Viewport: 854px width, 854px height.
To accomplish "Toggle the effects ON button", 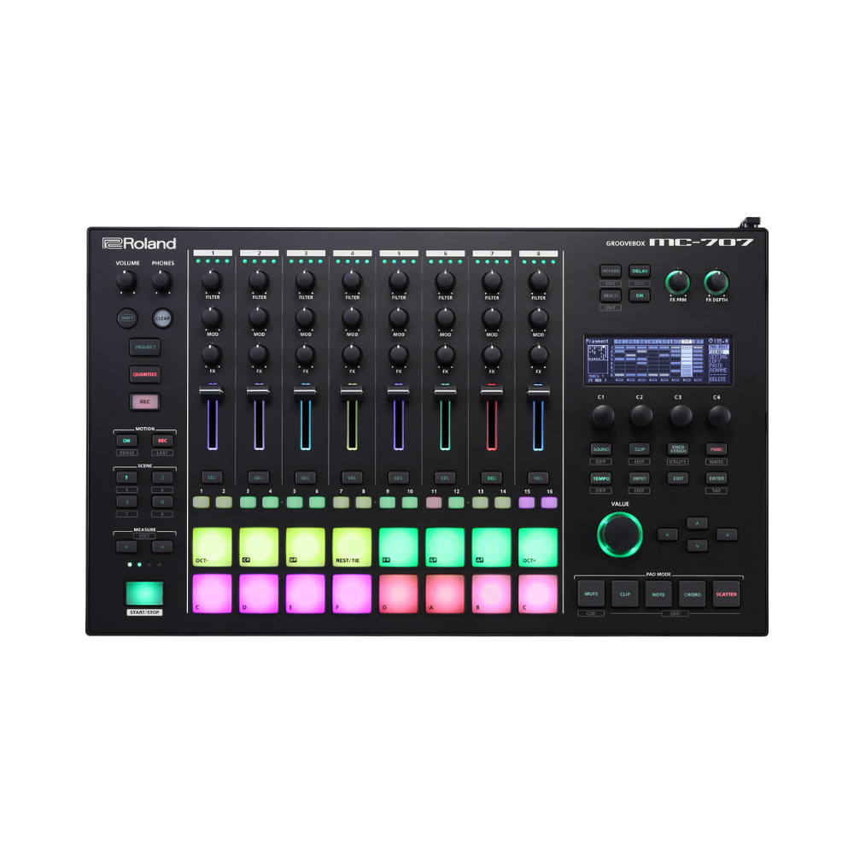I will [x=639, y=295].
